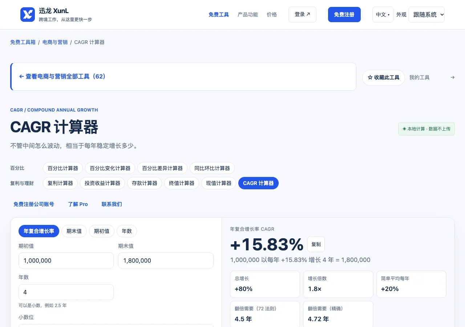Open 存款计算器 tool

point(145,183)
